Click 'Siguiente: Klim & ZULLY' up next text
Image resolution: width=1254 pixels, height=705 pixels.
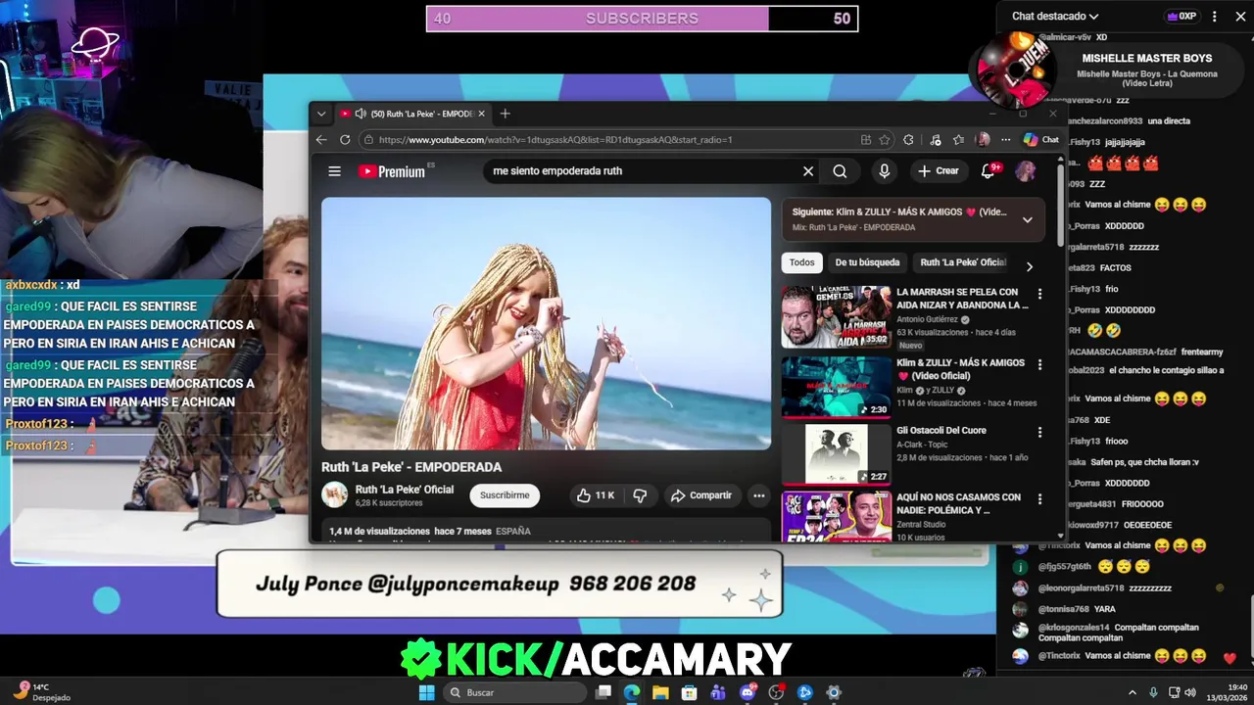click(x=899, y=211)
